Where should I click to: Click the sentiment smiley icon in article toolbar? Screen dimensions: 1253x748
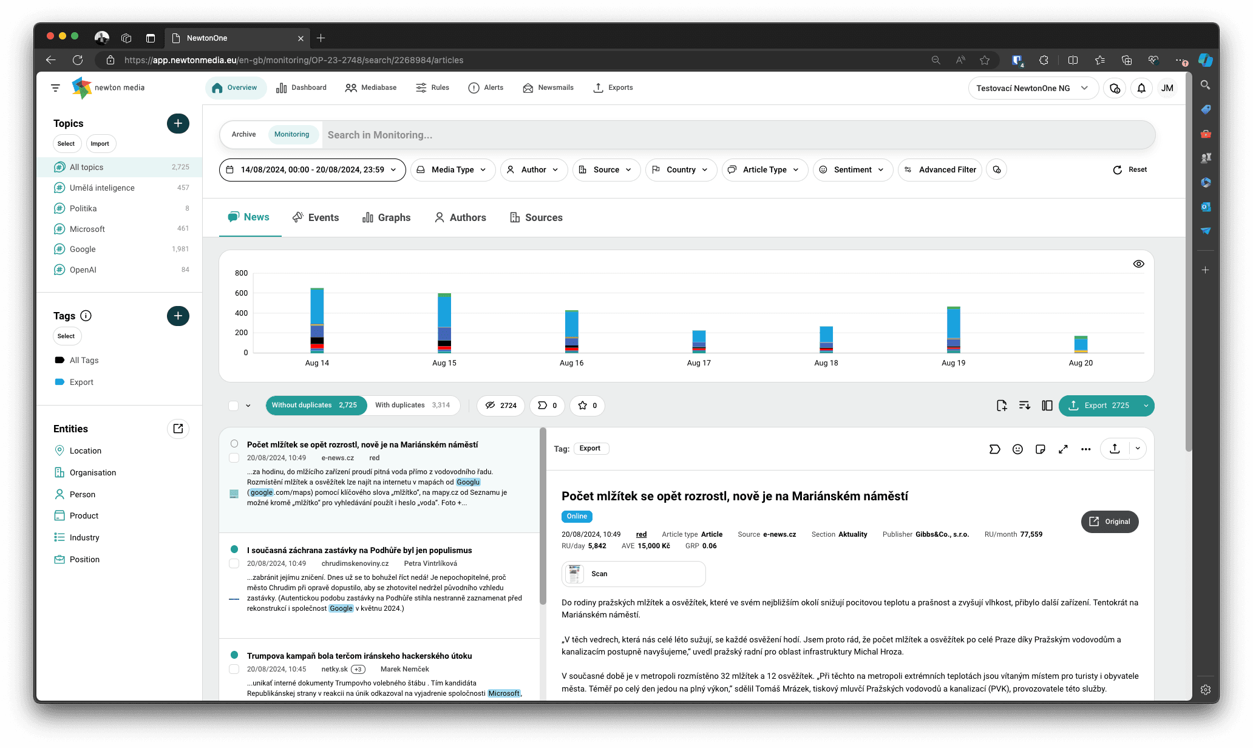pyautogui.click(x=1017, y=449)
